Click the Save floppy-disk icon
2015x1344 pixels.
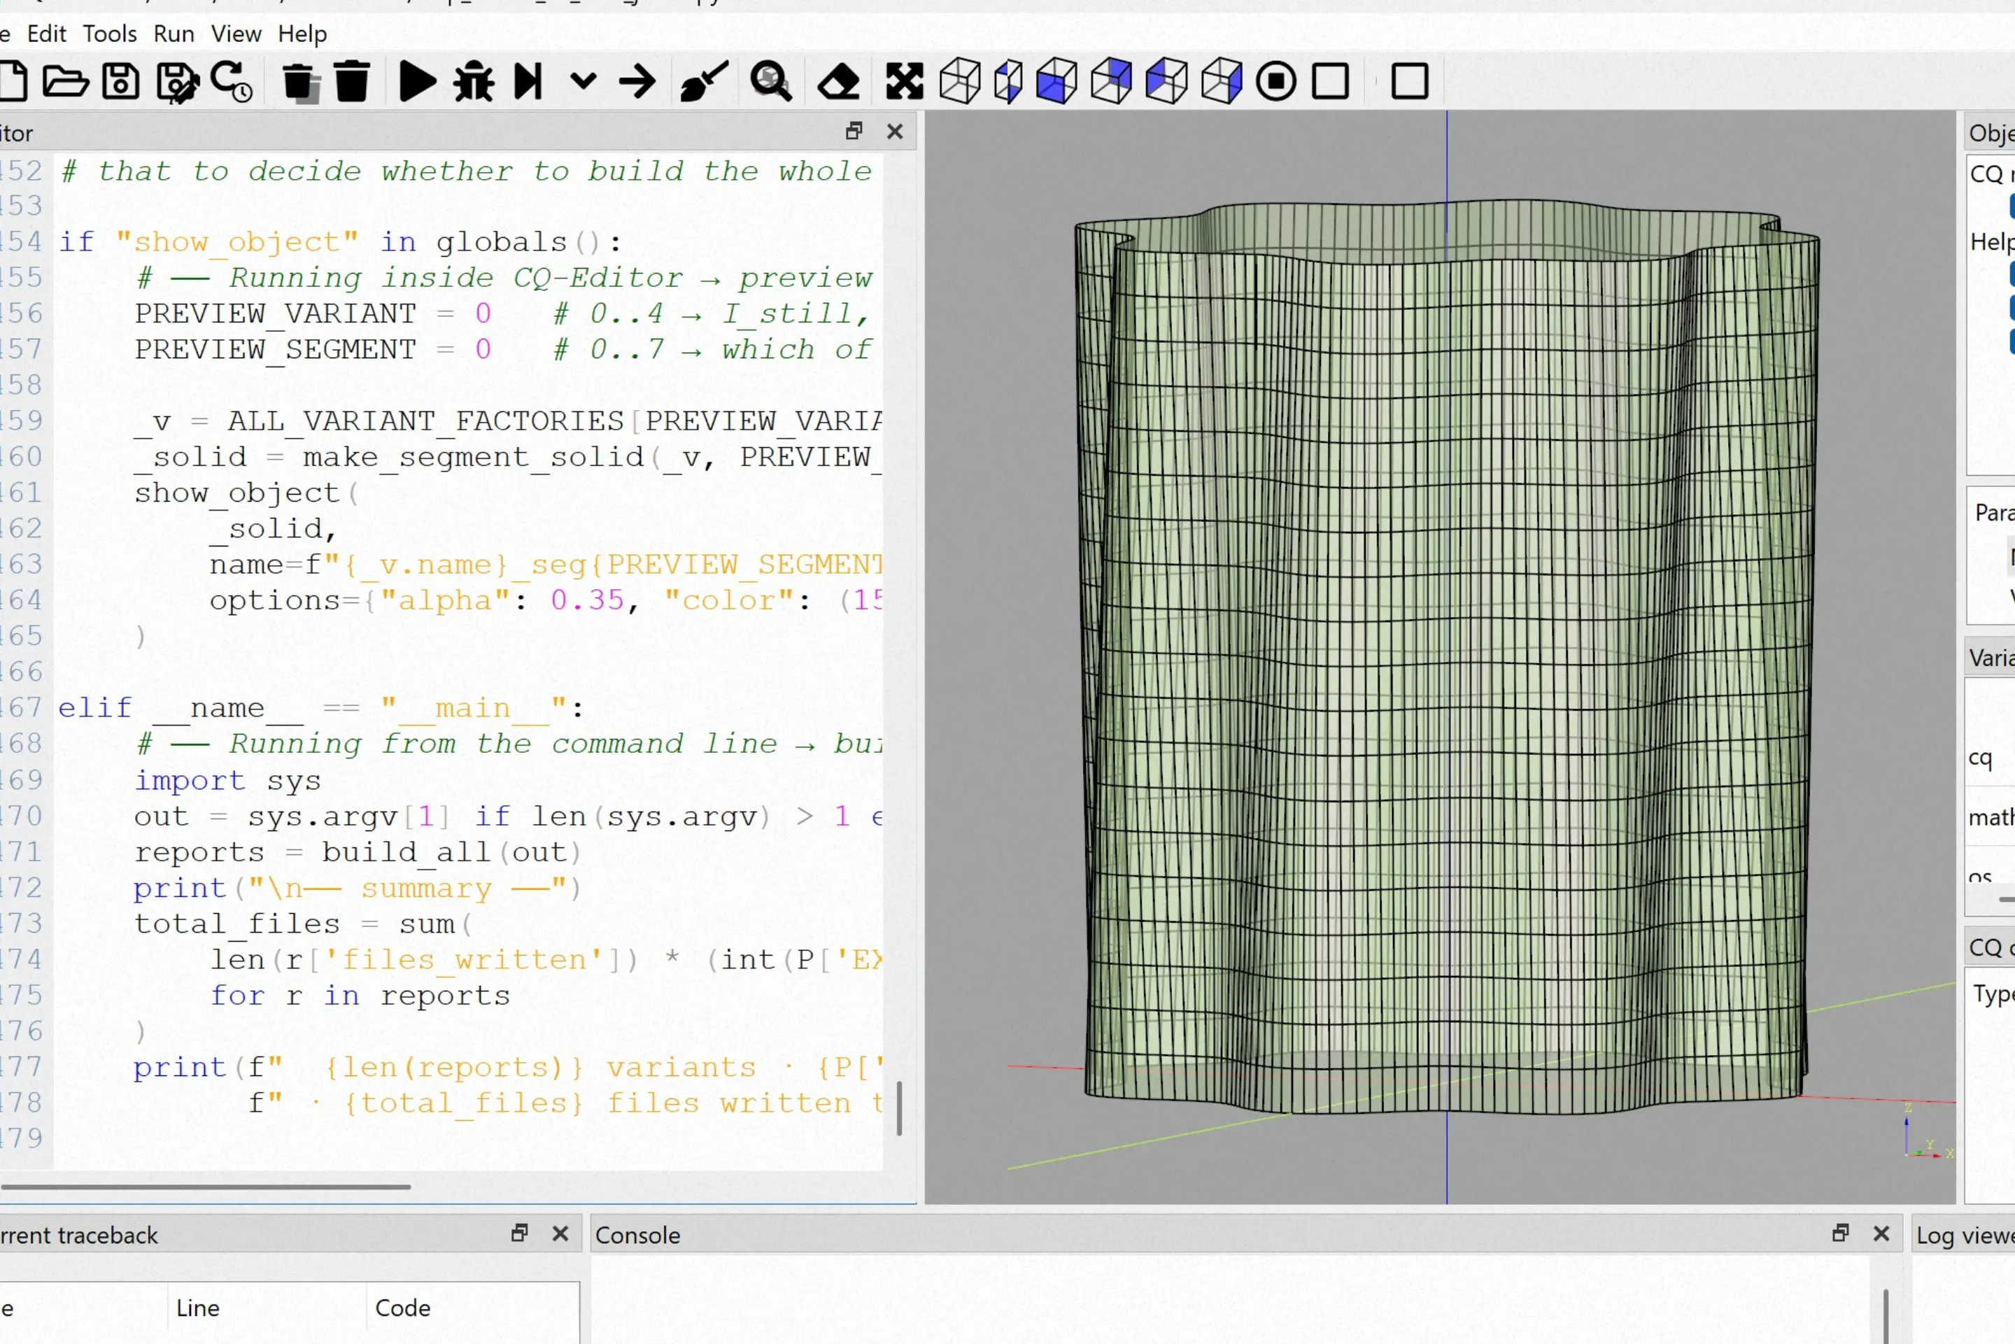click(121, 83)
